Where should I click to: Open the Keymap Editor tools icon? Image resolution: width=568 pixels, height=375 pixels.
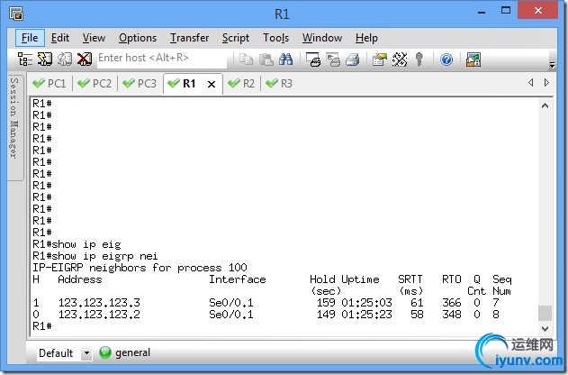click(400, 59)
